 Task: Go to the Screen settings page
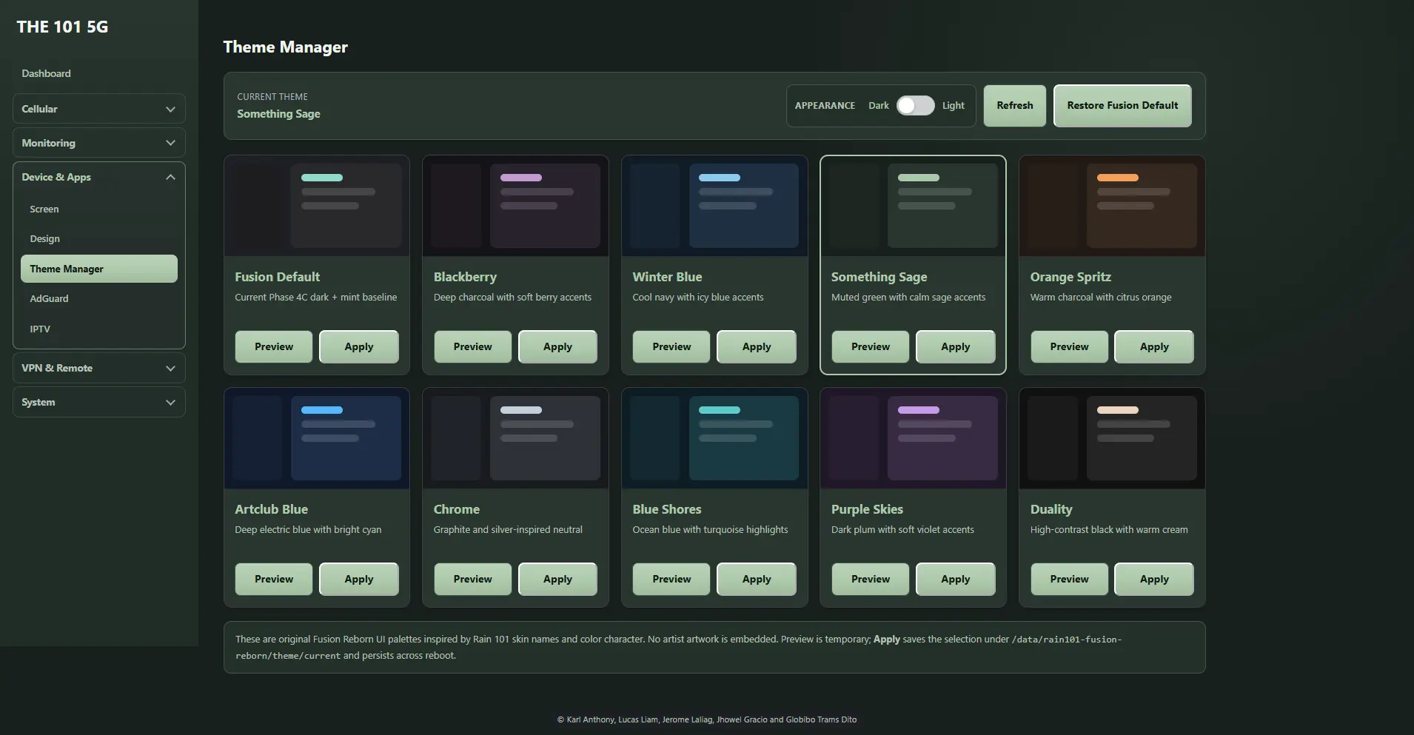click(98, 209)
